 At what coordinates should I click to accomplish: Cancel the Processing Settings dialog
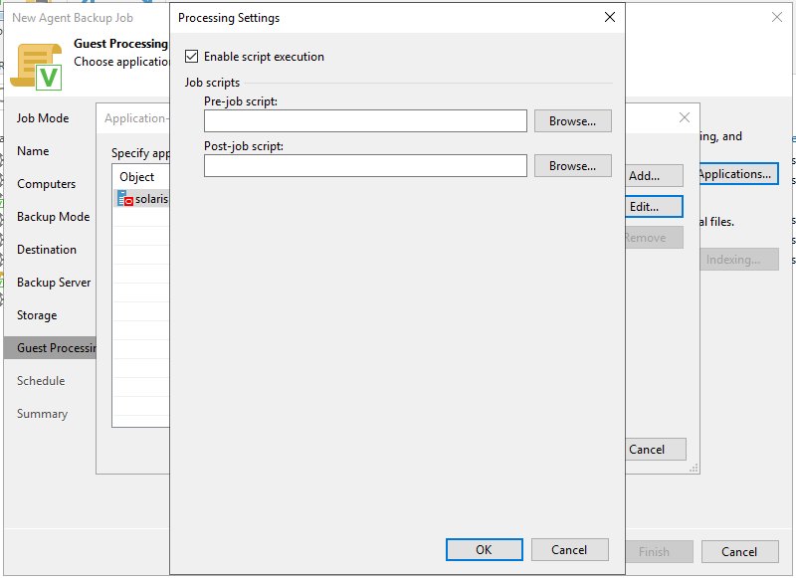pos(569,549)
